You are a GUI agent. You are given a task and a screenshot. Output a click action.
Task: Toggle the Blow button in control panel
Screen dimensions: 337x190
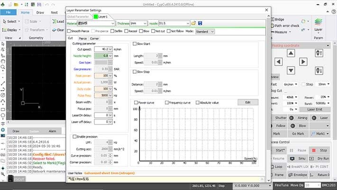coord(298,126)
